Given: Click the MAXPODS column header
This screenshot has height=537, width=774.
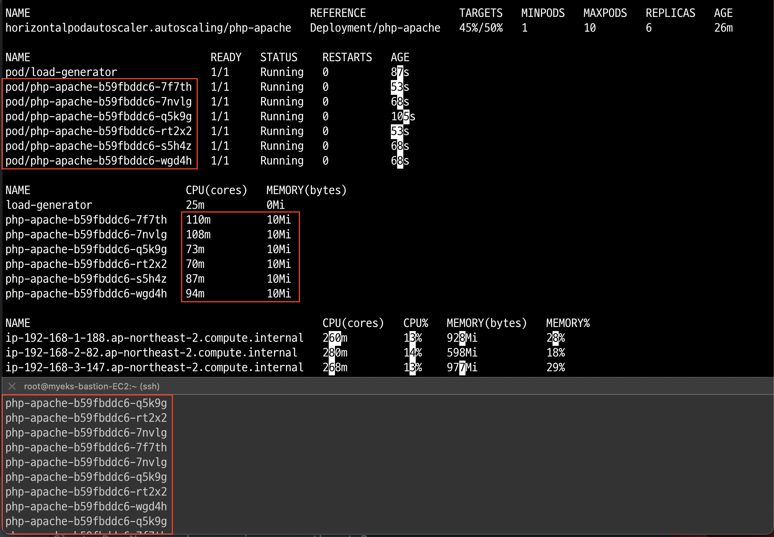Looking at the screenshot, I should [605, 13].
